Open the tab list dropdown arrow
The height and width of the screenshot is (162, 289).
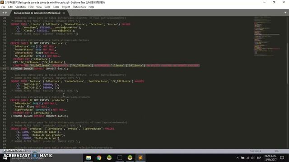pos(285,13)
